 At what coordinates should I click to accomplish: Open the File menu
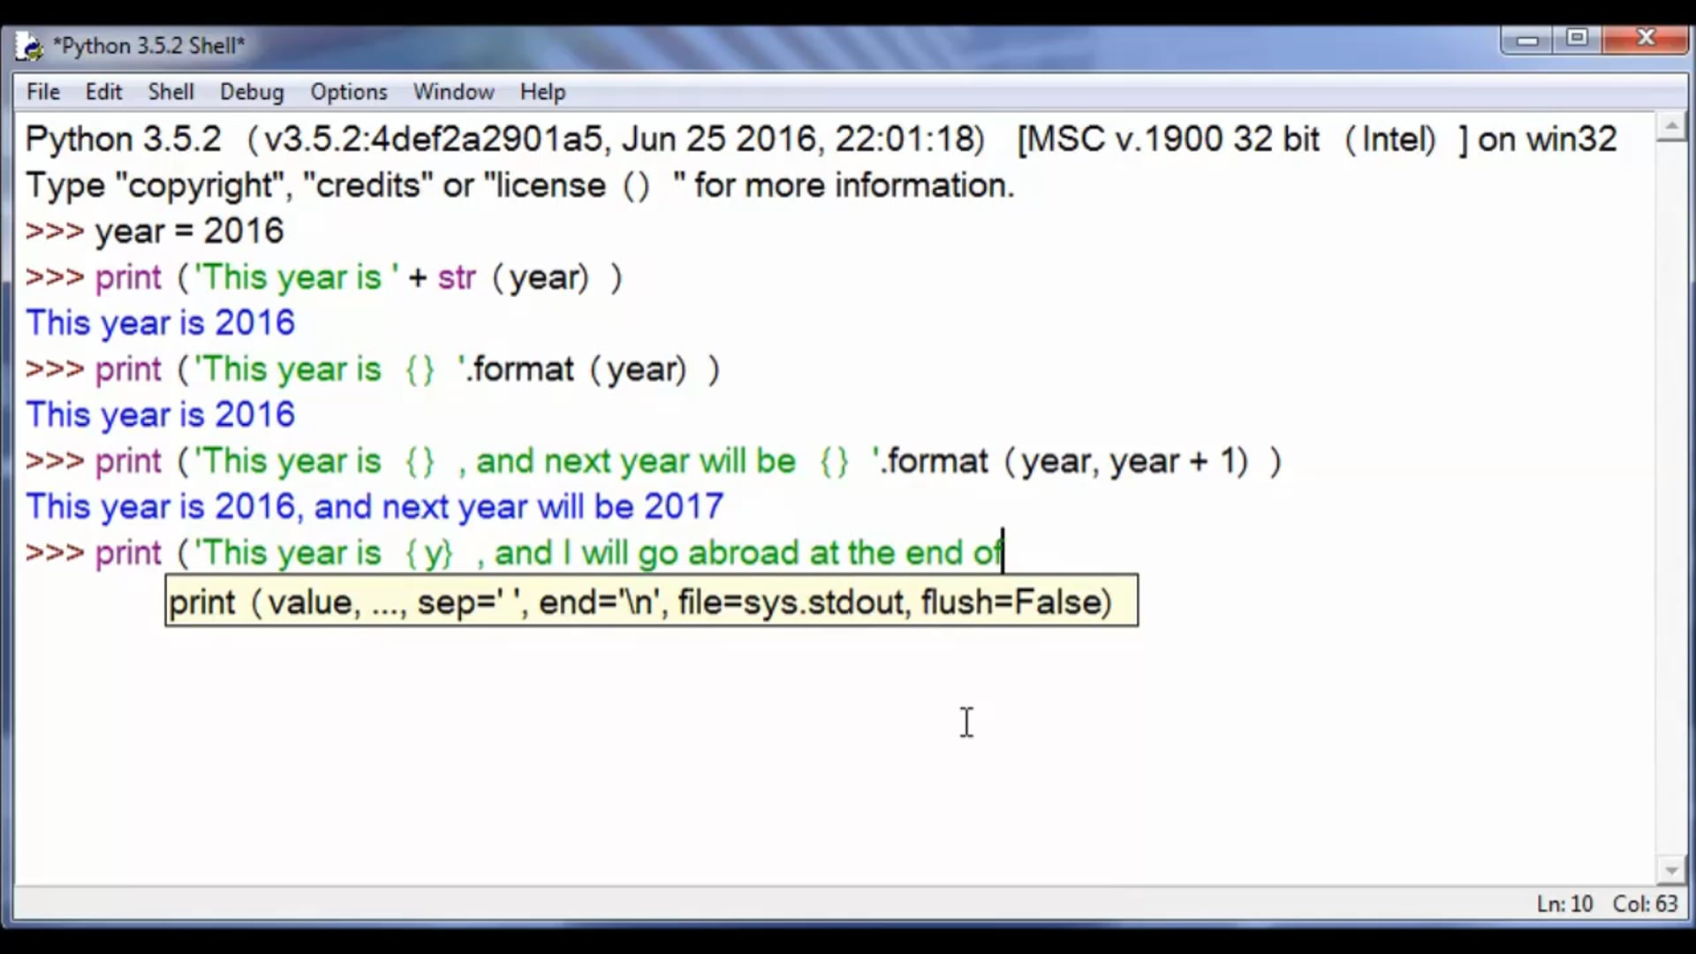pyautogui.click(x=42, y=91)
